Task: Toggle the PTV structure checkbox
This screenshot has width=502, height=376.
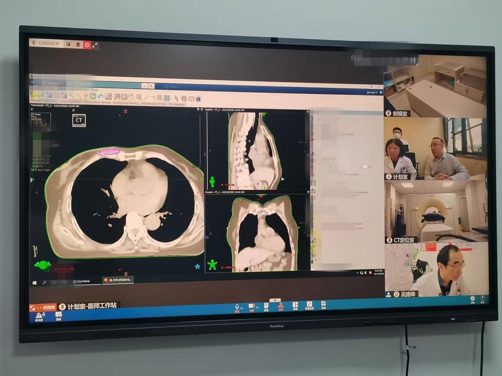Action: 33,166
